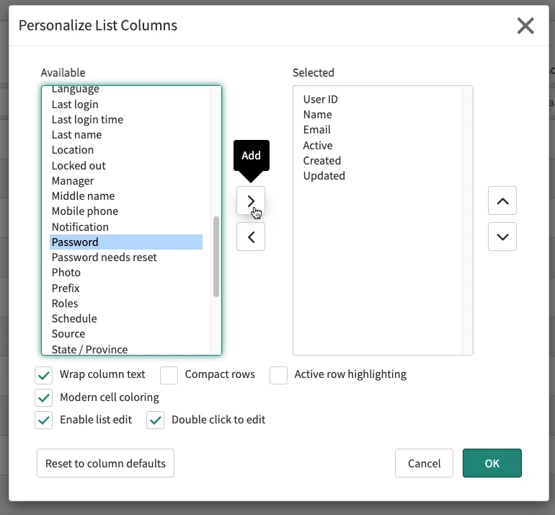Click the Cancel button
The height and width of the screenshot is (515, 555).
pos(424,463)
